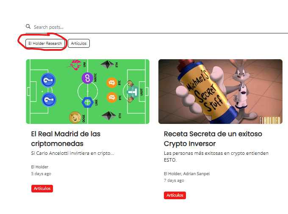
Task: Click the El Holder author name under first post
Action: (x=40, y=167)
